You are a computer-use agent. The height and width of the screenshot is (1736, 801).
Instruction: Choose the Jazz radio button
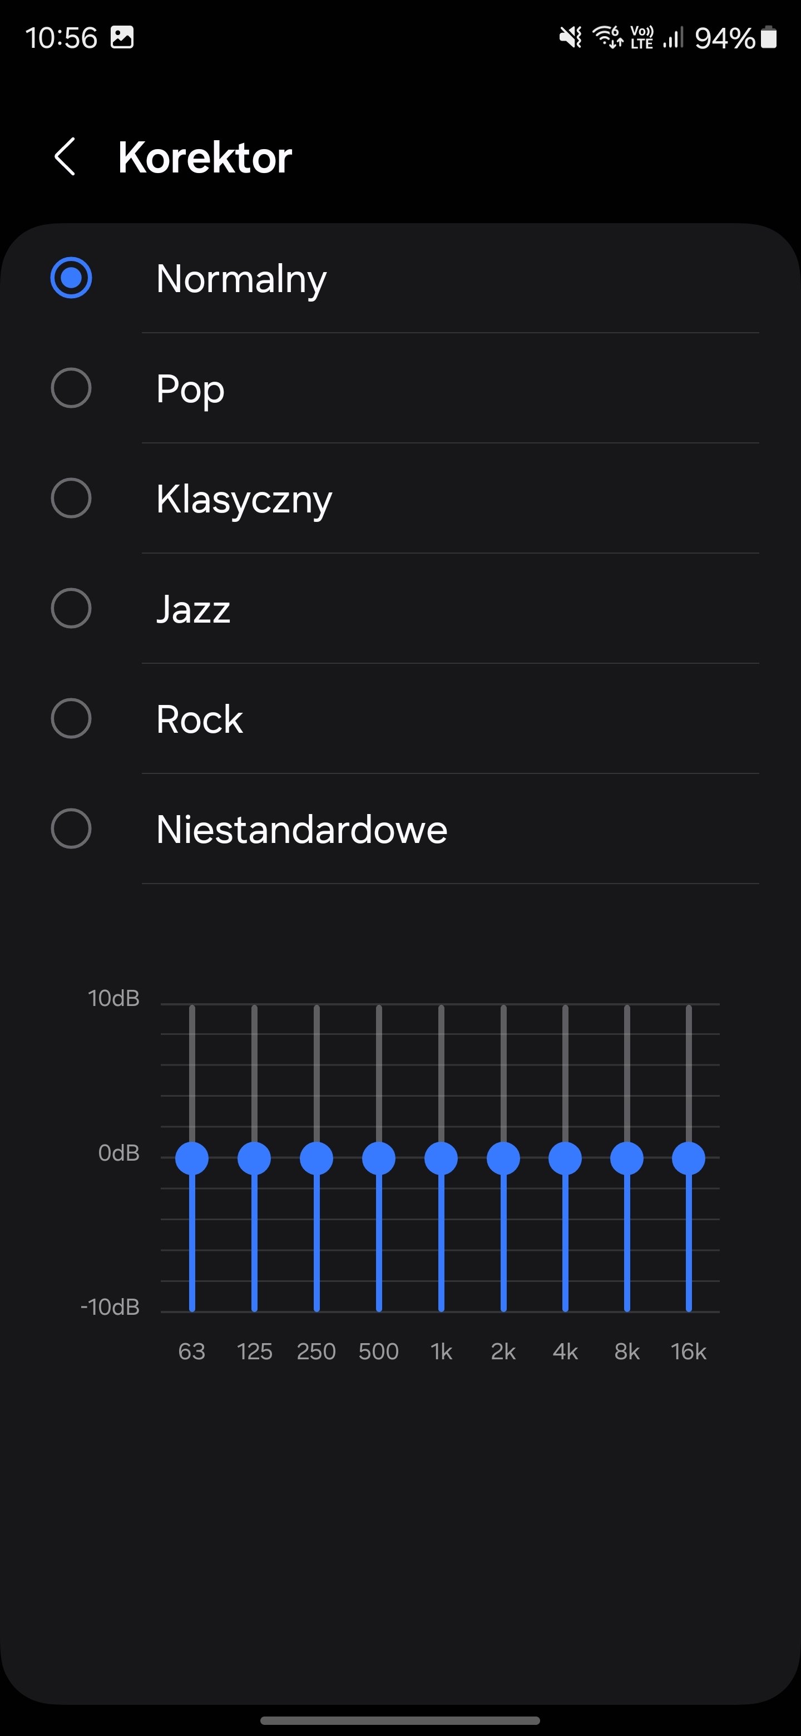click(71, 609)
